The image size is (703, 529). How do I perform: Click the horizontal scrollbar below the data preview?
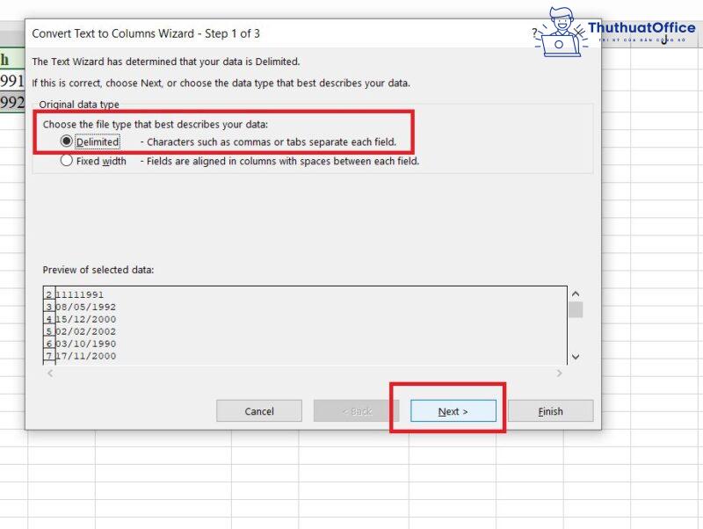[305, 373]
